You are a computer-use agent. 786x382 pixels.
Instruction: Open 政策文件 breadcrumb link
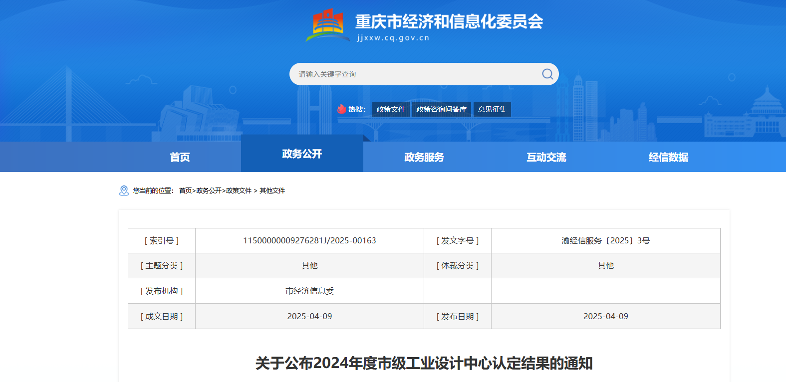coord(239,191)
